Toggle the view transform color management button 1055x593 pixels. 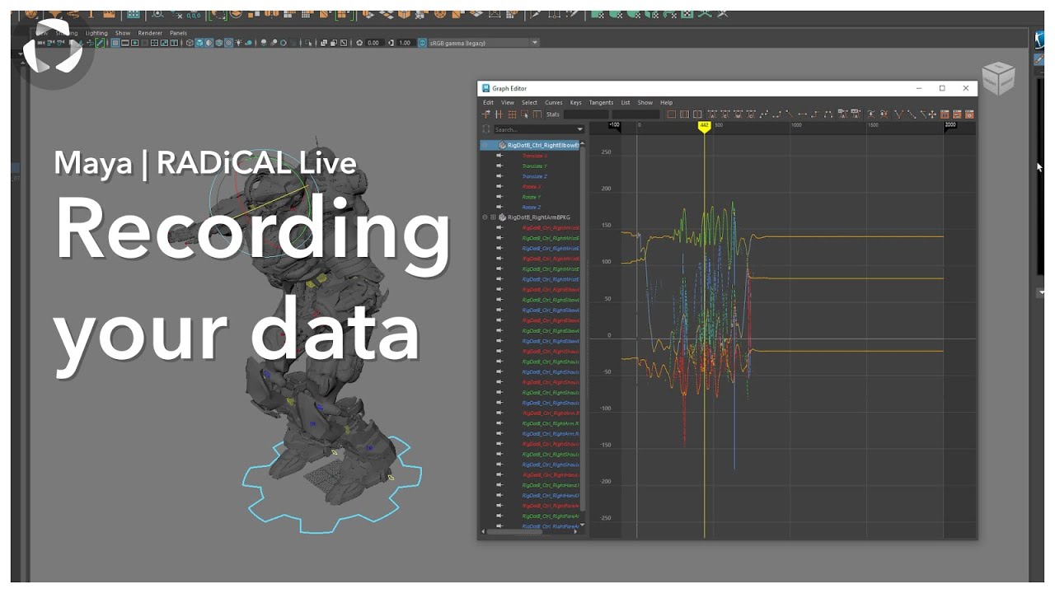[x=422, y=42]
